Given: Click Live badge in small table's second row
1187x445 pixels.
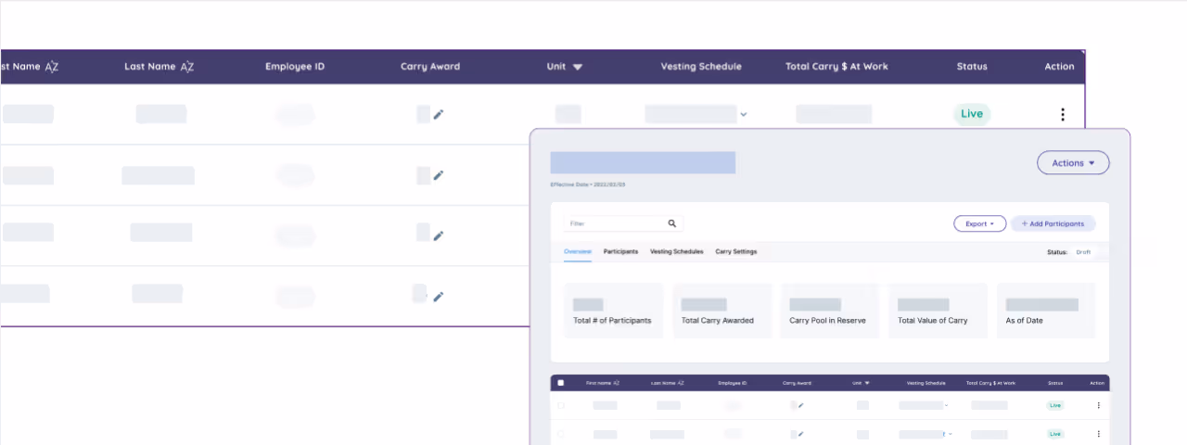Looking at the screenshot, I should [1055, 434].
